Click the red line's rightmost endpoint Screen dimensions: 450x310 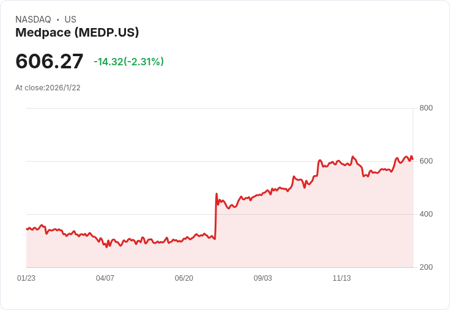click(x=413, y=159)
